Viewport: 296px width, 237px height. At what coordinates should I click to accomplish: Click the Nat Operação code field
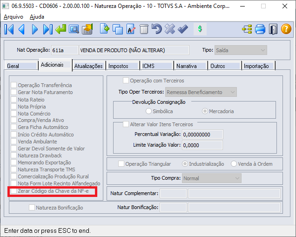pyautogui.click(x=65, y=50)
